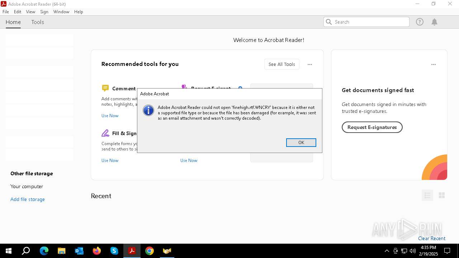This screenshot has width=459, height=258.
Task: Click the search magnifier icon
Action: point(329,22)
